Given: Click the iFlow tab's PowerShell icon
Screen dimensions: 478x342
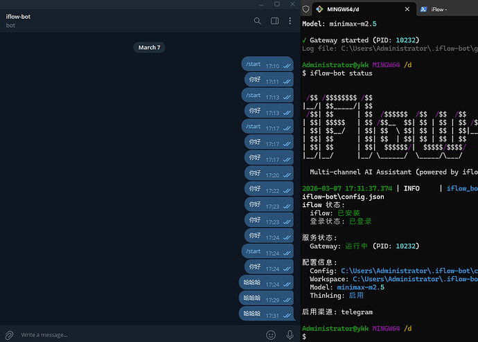Looking at the screenshot, I should tap(423, 10).
